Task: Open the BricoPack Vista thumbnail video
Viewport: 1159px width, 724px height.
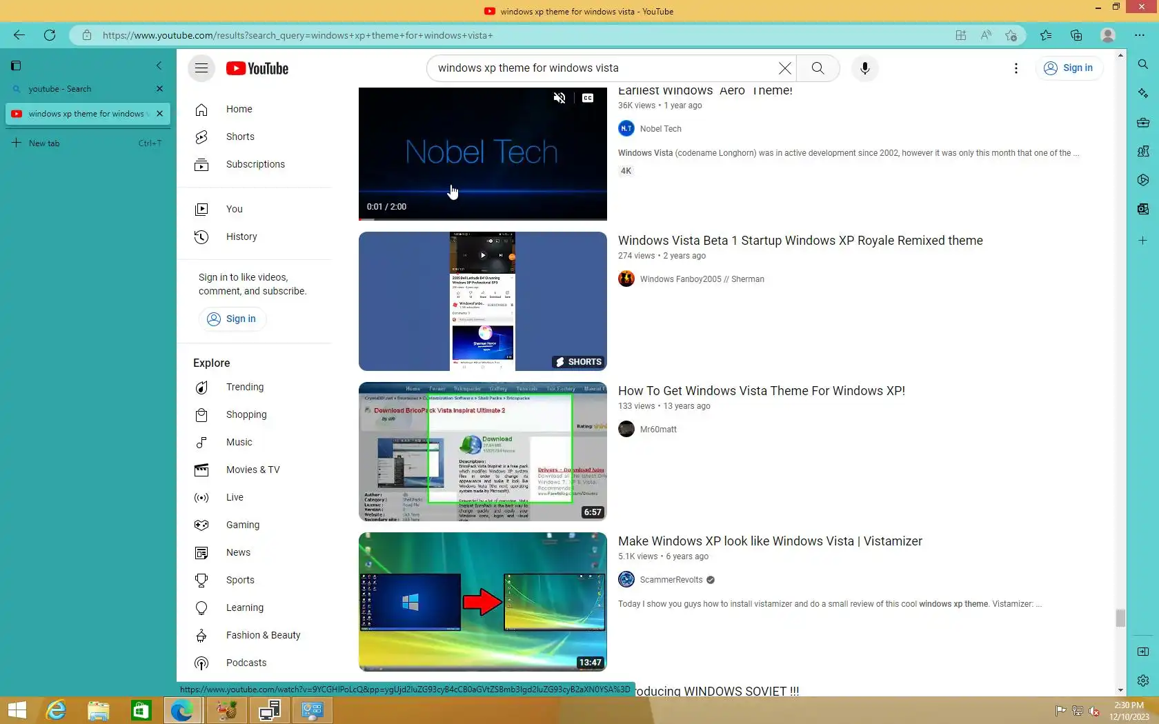Action: click(x=483, y=452)
